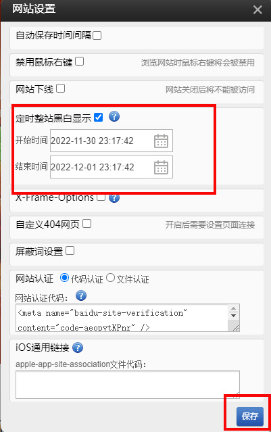Viewport: 271px width, 432px height.
Task: Click down arrow of verification code scrollbar
Action: coord(234,316)
